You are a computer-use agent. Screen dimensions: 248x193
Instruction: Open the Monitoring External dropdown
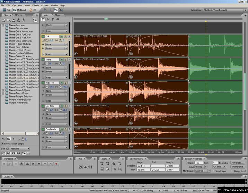[202, 171]
